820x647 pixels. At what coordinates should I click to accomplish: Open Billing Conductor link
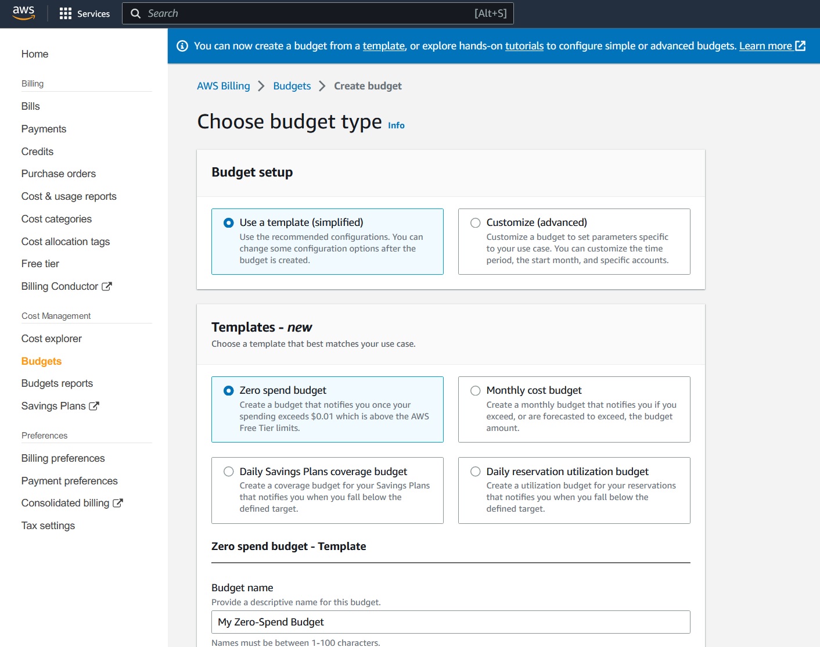pyautogui.click(x=60, y=286)
